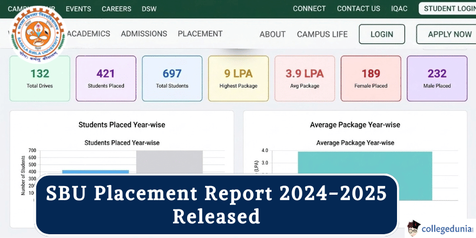Open the CAMPUS LIFE navigation item
476x238 pixels.
pos(322,34)
